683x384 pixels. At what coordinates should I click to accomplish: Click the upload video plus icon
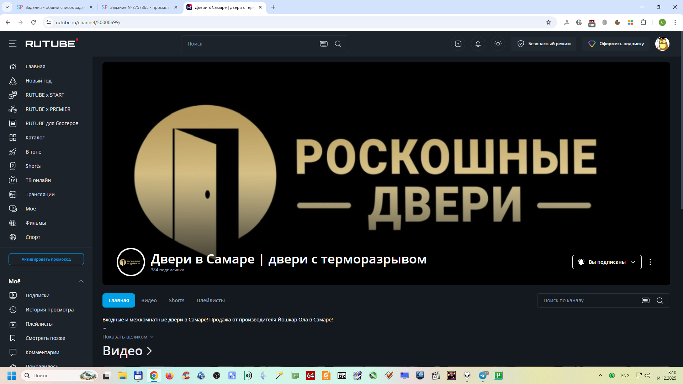[x=458, y=44]
